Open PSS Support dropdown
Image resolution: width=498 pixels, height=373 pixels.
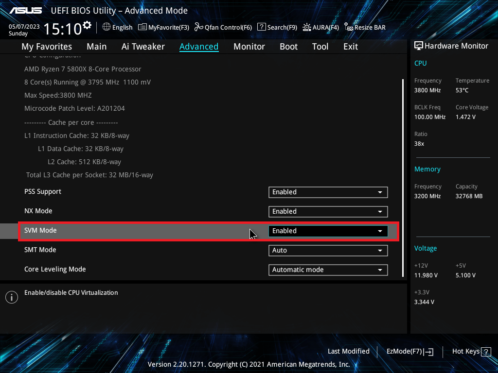click(x=328, y=192)
